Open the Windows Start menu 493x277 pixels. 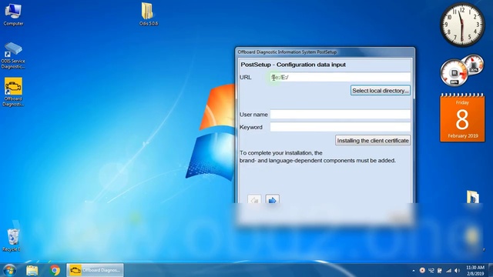[x=9, y=270]
